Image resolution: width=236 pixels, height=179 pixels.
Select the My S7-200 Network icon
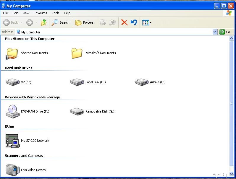click(12, 141)
